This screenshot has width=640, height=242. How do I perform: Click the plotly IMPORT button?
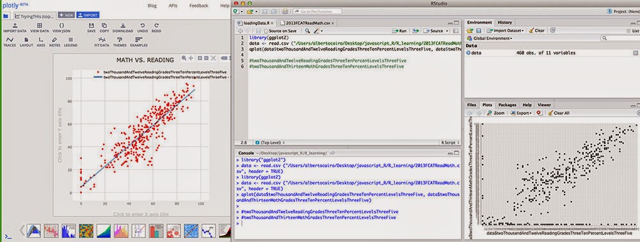coord(88,15)
